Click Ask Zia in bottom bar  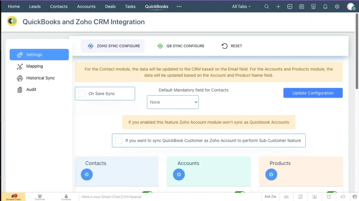click(x=270, y=196)
